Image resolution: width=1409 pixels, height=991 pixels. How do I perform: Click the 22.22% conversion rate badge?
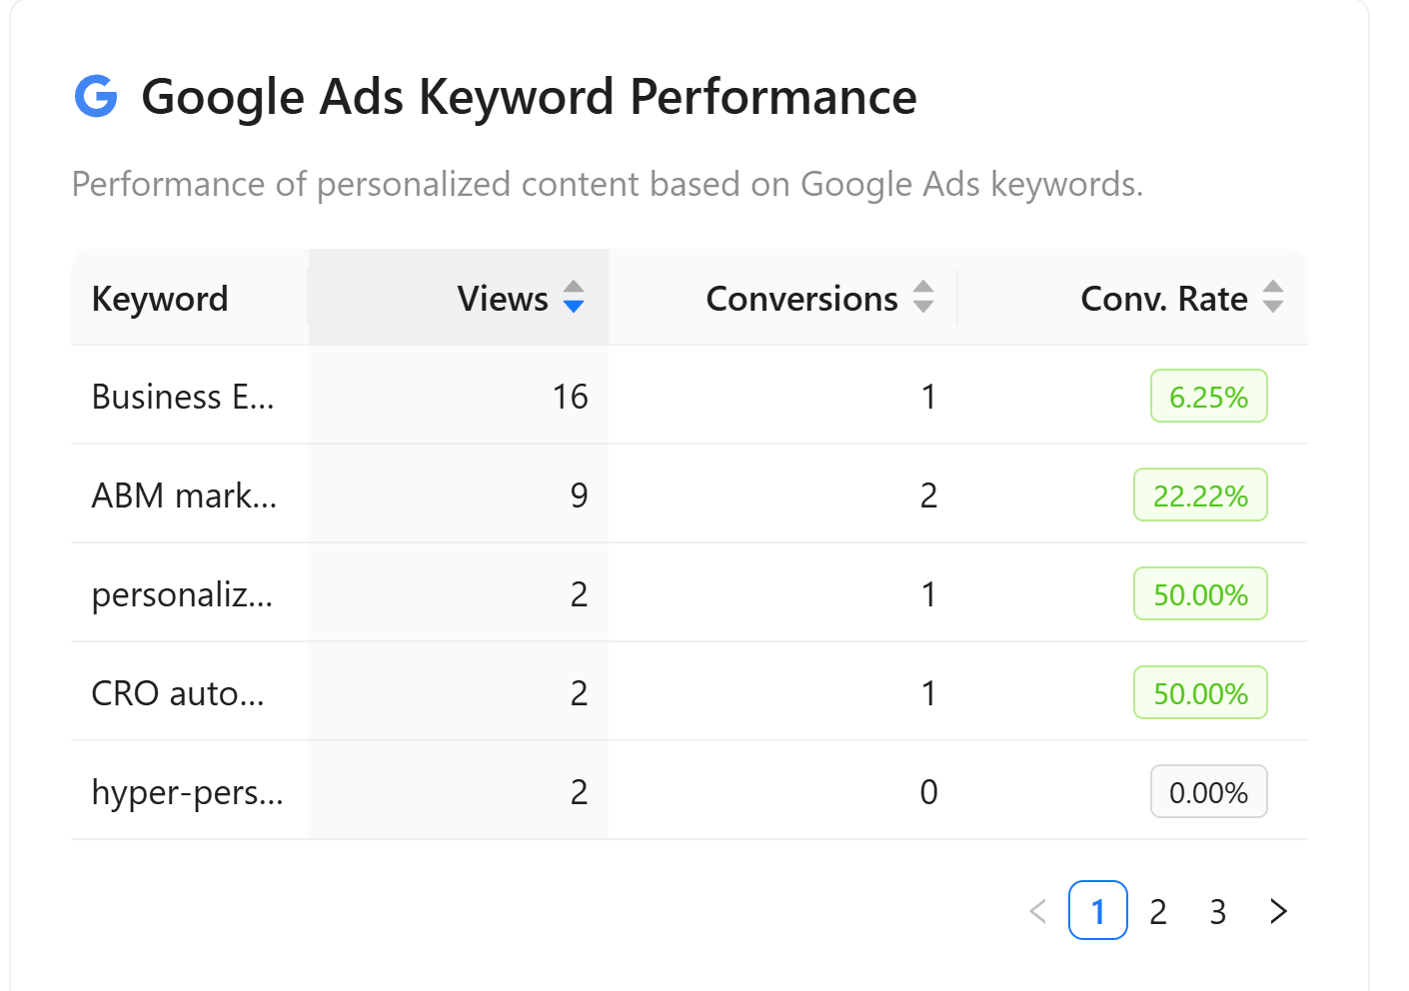1200,495
